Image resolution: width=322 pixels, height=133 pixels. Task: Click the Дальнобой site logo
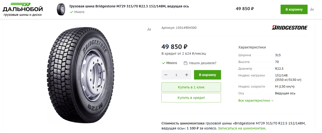(x=22, y=9)
